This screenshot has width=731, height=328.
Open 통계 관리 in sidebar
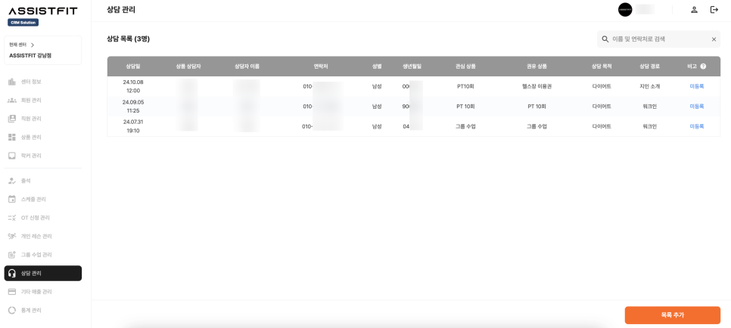point(31,310)
